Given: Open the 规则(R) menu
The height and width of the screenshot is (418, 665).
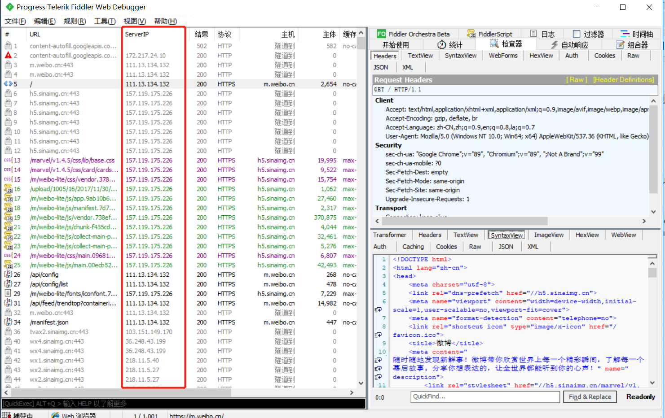Looking at the screenshot, I should click(75, 21).
